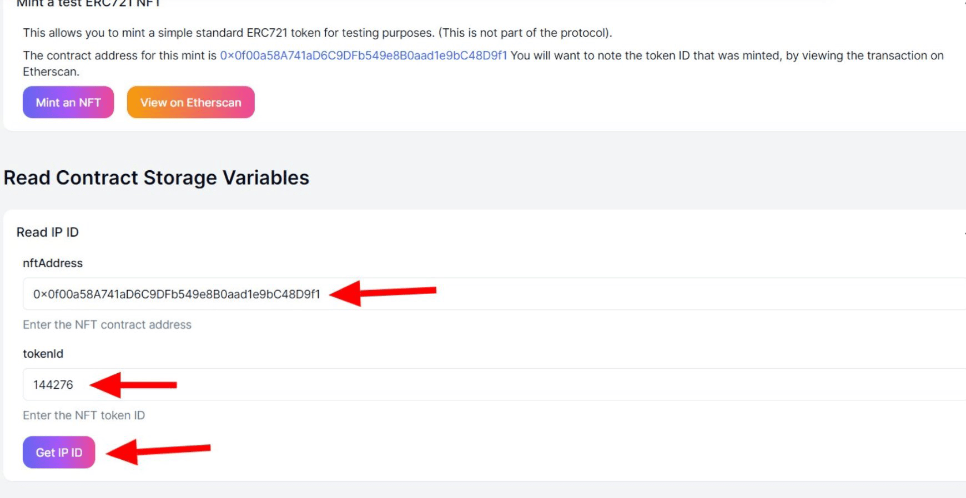Toggle the Mint a test ERC721 NFT header

click(x=89, y=3)
